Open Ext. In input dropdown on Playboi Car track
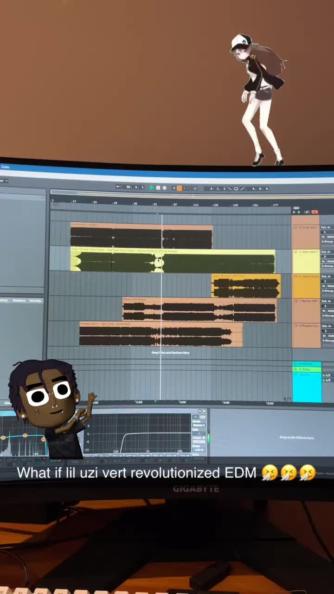The height and width of the screenshot is (594, 334). [x=328, y=326]
